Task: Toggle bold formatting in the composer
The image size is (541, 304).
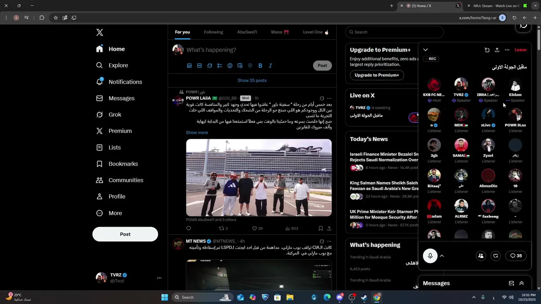Action: coord(260,65)
